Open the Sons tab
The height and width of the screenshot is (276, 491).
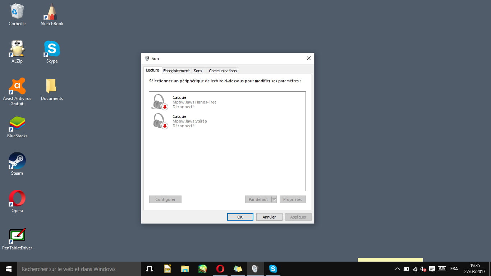(x=198, y=71)
